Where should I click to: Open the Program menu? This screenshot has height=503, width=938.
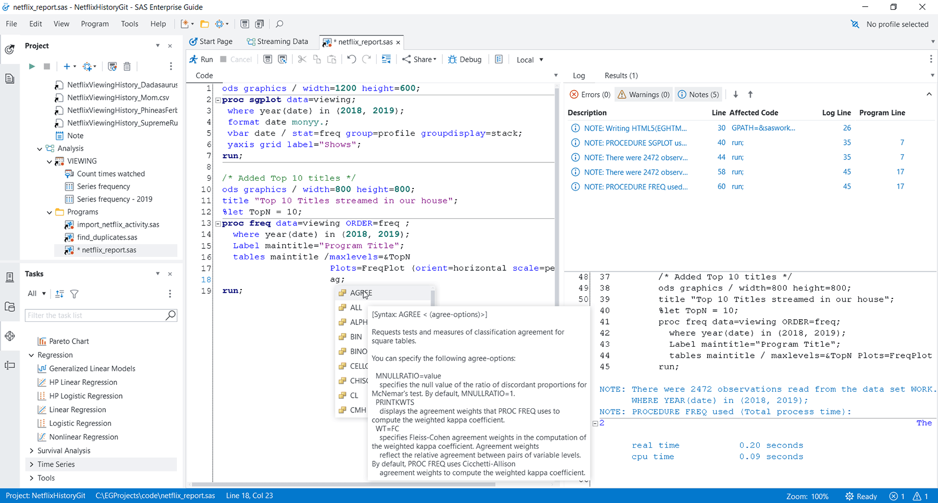(95, 24)
